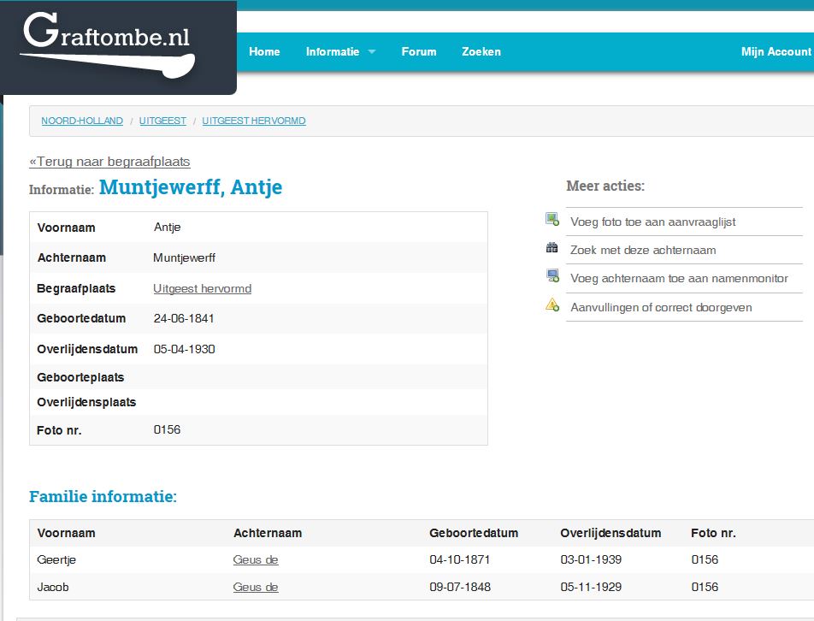Go to the Forum page
The width and height of the screenshot is (814, 621).
click(419, 52)
